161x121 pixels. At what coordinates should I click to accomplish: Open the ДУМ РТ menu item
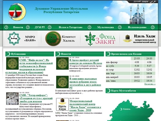[40, 27]
